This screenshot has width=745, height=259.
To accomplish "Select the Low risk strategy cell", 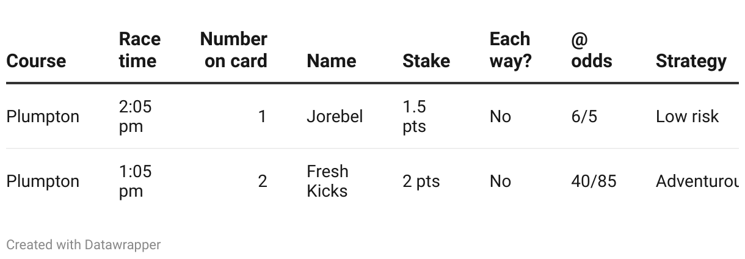I will point(687,117).
